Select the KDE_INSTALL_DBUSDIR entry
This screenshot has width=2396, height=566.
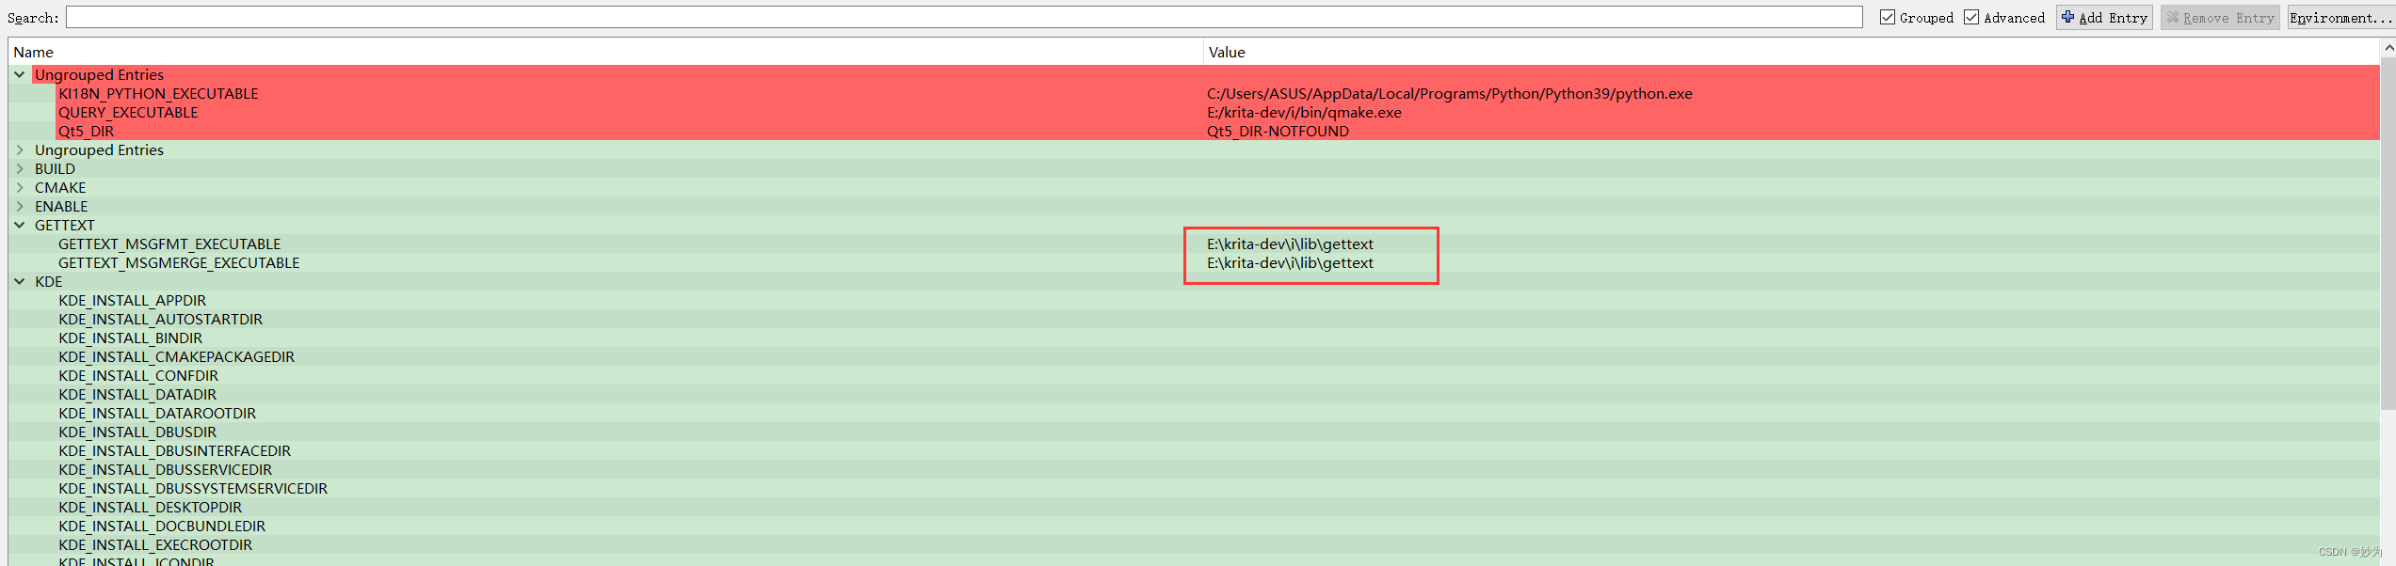coord(137,432)
